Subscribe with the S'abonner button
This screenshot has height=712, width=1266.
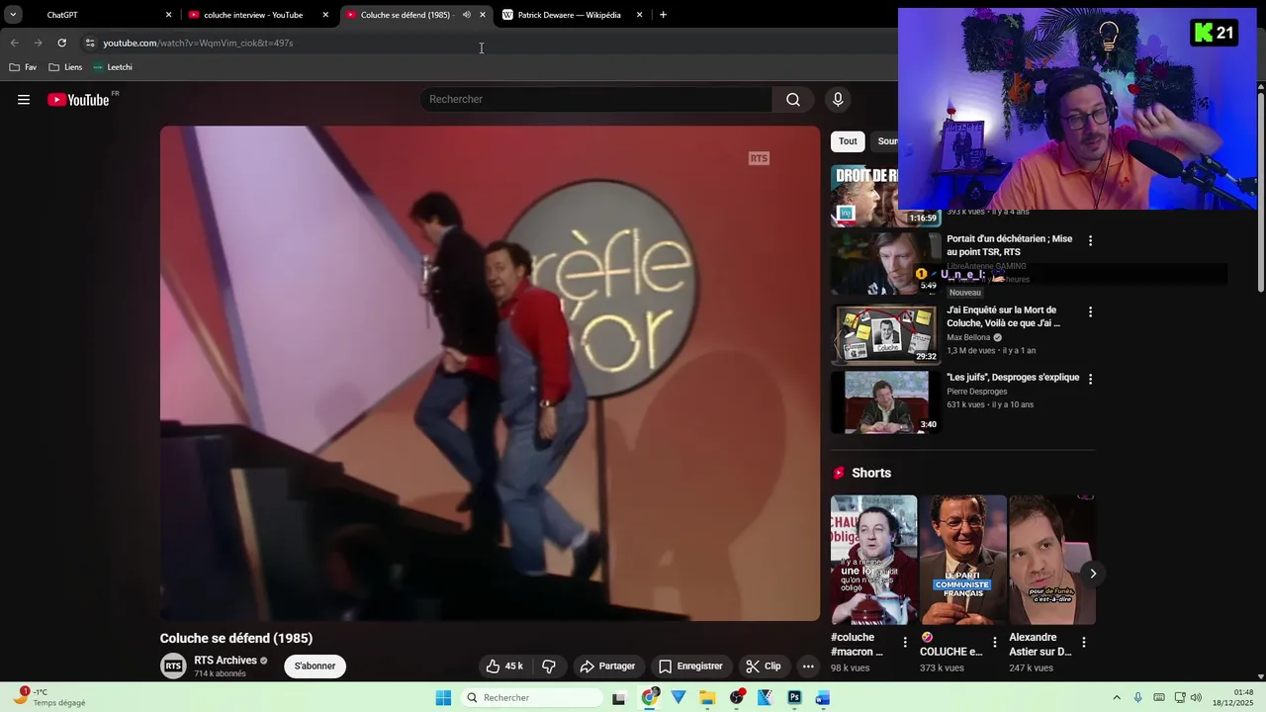click(315, 667)
